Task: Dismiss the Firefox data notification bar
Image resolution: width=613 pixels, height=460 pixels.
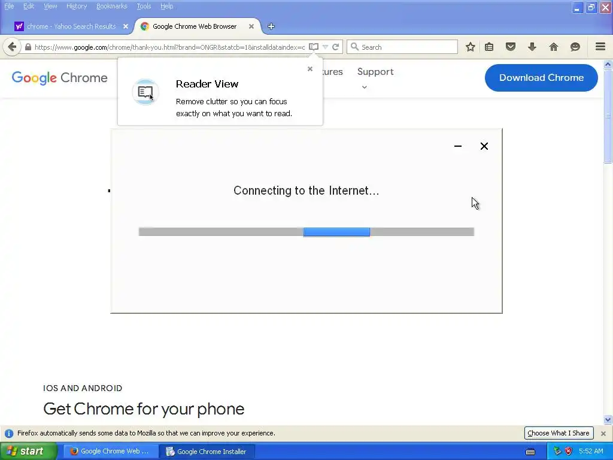Action: (x=603, y=434)
